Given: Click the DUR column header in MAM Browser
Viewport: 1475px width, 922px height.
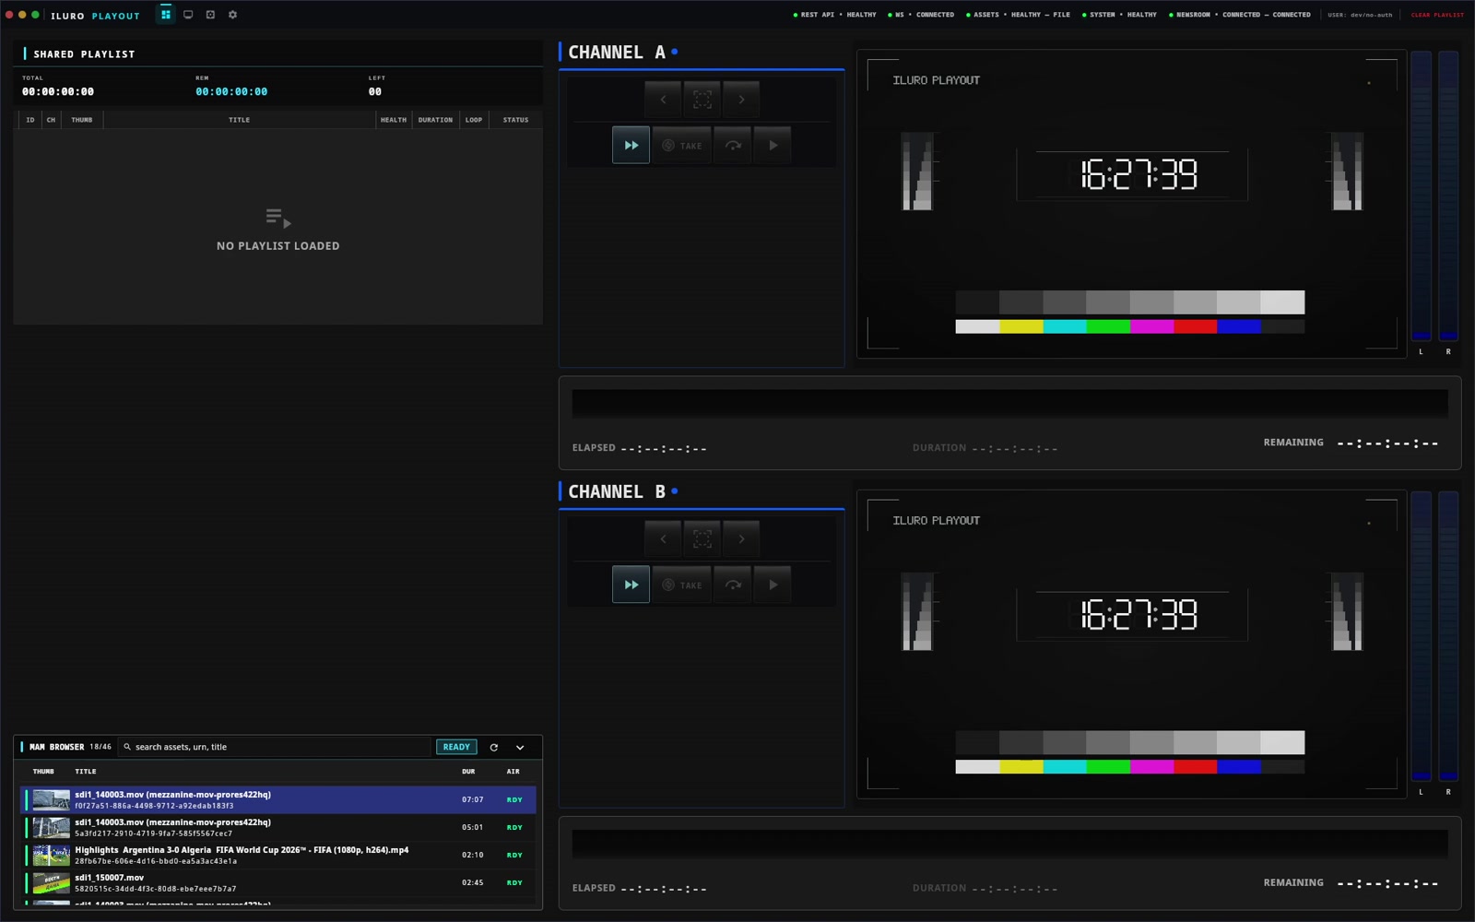Looking at the screenshot, I should tap(468, 772).
